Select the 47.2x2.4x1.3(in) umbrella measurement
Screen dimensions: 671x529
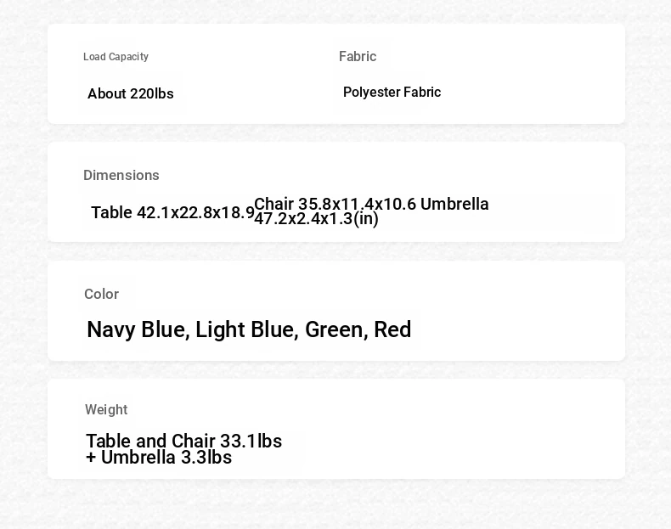(316, 218)
